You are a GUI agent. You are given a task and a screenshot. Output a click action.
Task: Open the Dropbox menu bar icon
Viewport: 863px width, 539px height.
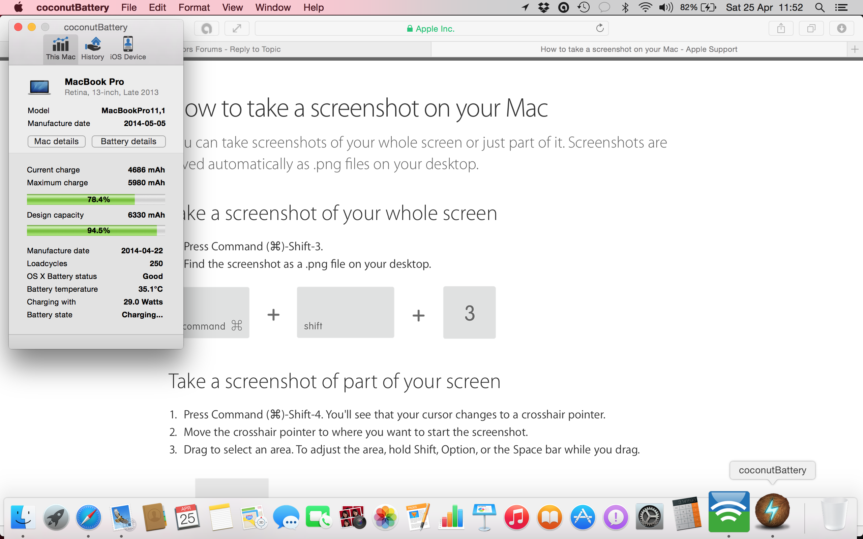[544, 7]
